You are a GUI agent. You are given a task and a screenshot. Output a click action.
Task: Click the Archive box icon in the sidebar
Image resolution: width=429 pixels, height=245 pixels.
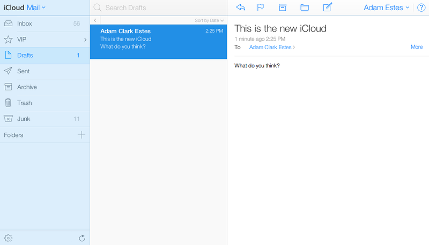pos(8,87)
